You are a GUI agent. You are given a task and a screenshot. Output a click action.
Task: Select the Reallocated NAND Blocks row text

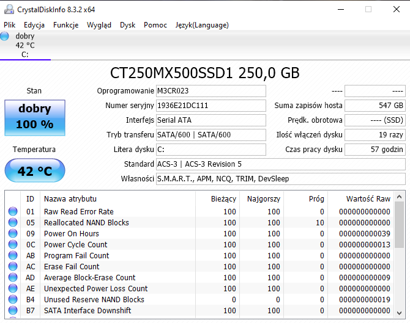point(86,222)
